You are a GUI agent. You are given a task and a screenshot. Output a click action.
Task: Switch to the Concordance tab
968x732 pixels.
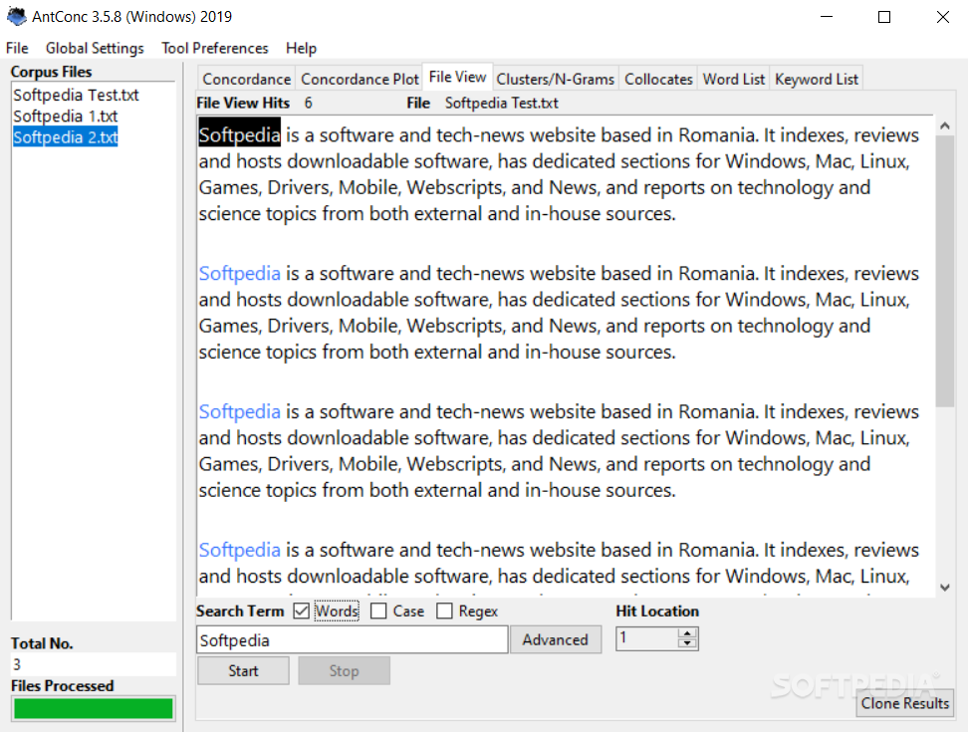(x=246, y=79)
